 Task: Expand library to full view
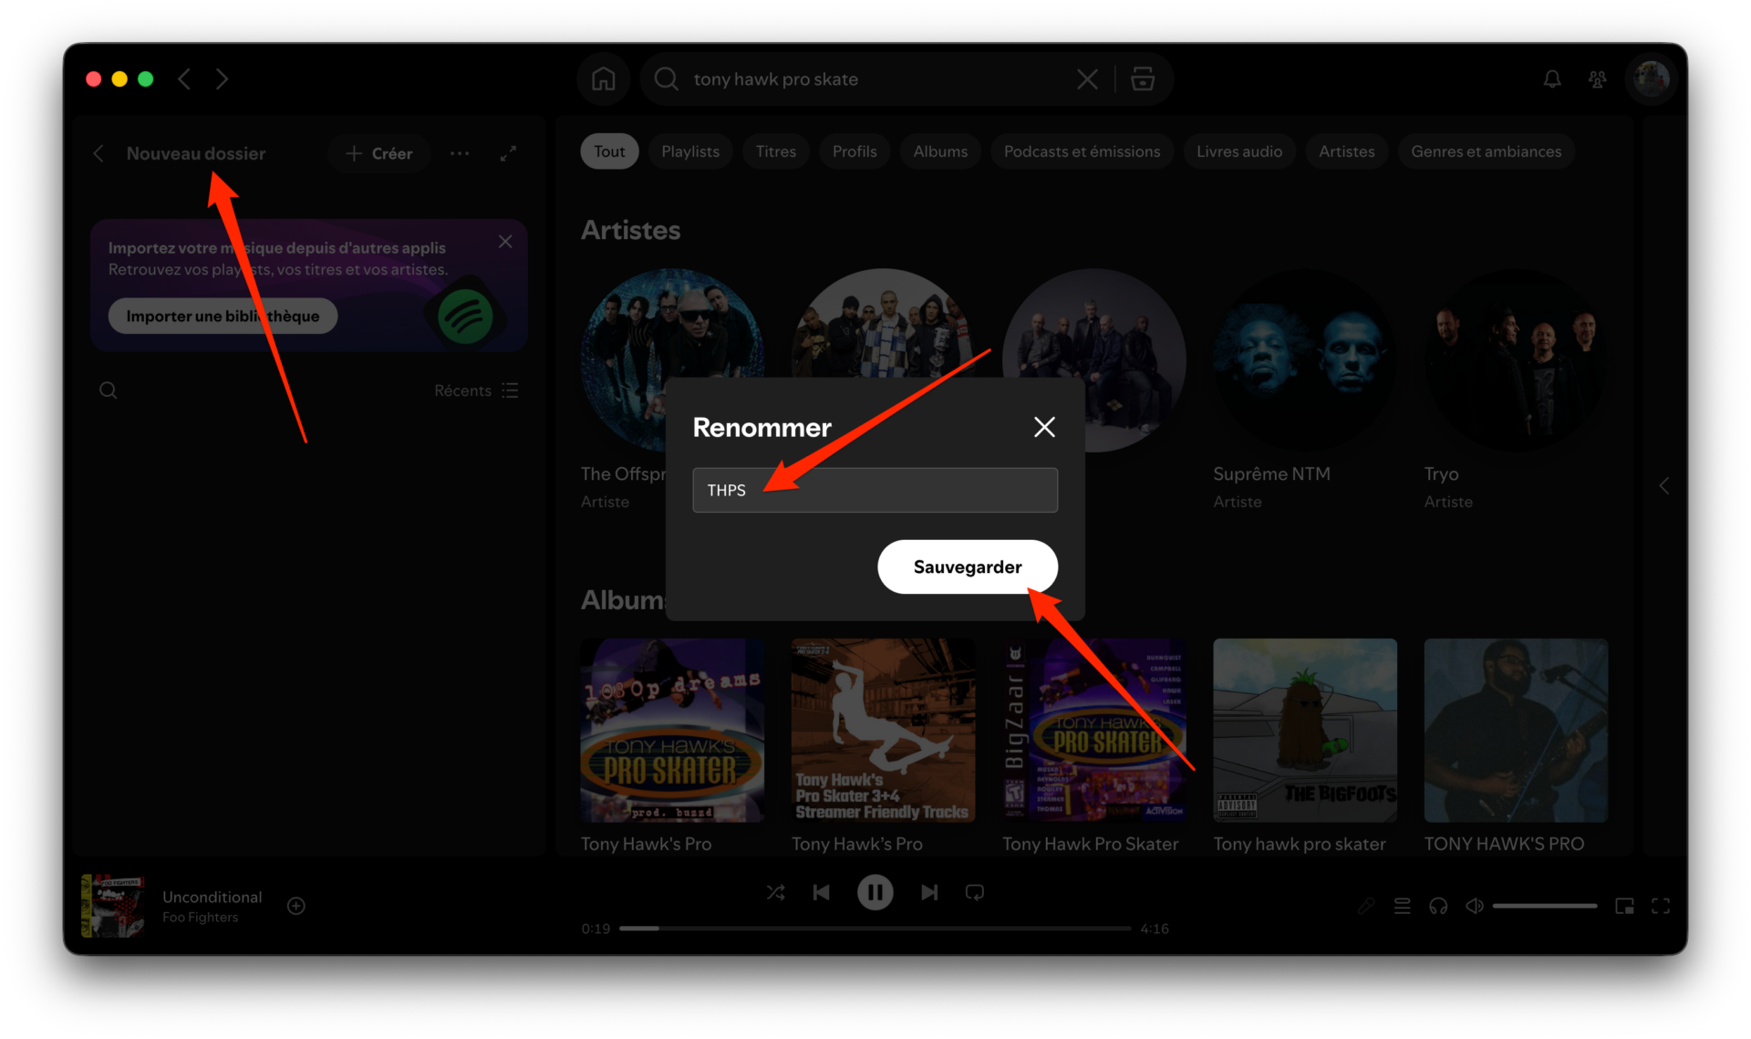508,153
